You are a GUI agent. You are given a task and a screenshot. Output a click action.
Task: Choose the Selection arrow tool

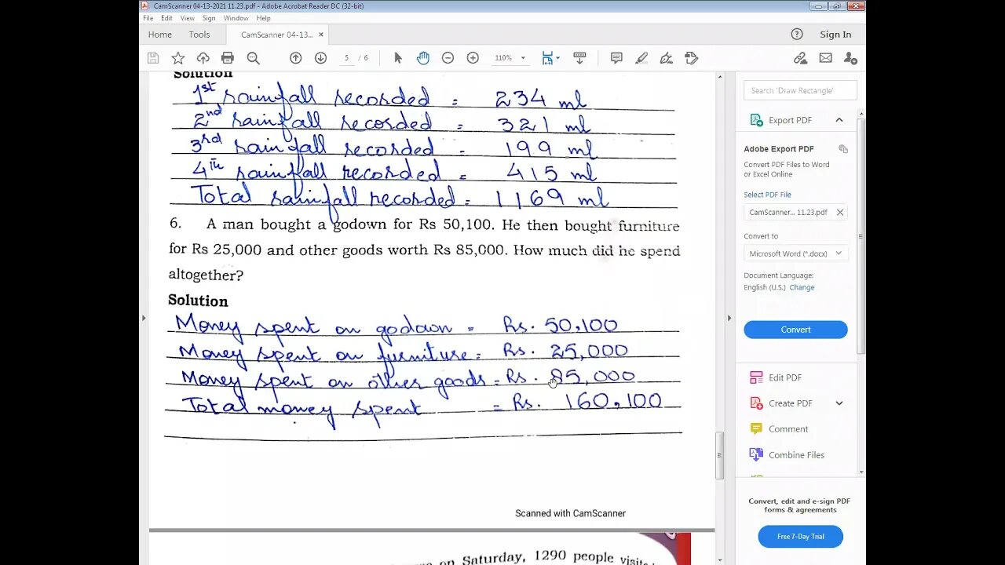398,58
